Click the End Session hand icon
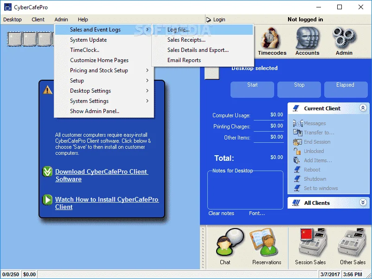The width and height of the screenshot is (372, 279). (x=297, y=142)
